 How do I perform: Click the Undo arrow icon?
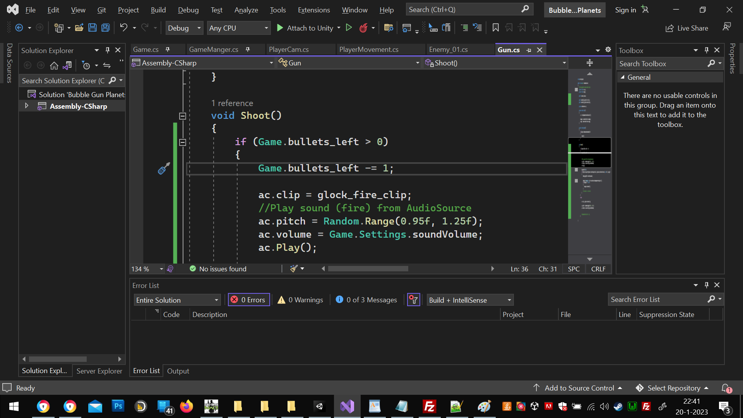[x=123, y=28]
